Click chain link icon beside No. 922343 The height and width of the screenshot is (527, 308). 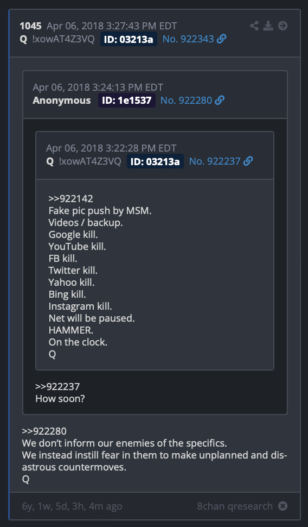pos(221,39)
